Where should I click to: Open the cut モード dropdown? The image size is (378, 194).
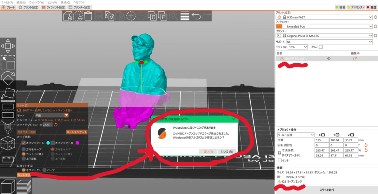coord(52,115)
